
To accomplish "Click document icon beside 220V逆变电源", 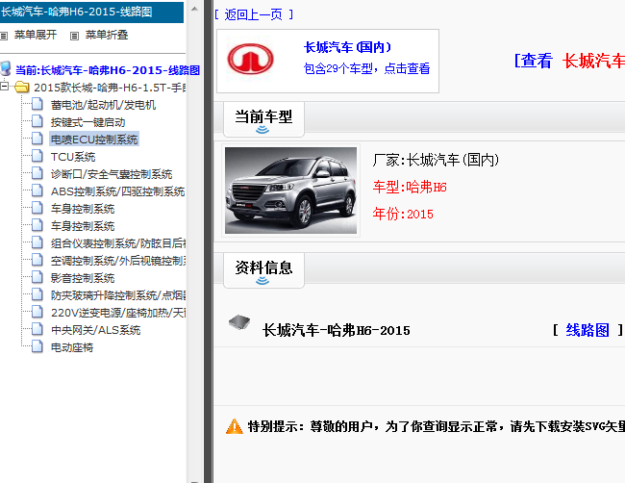I will click(37, 312).
